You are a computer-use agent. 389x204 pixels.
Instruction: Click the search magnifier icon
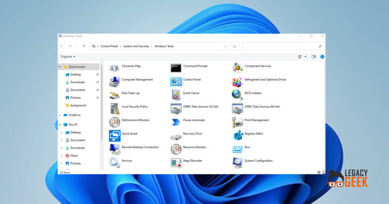[x=320, y=46]
